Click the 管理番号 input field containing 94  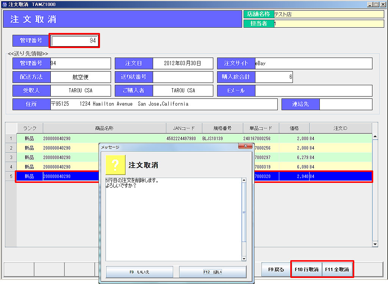click(75, 41)
